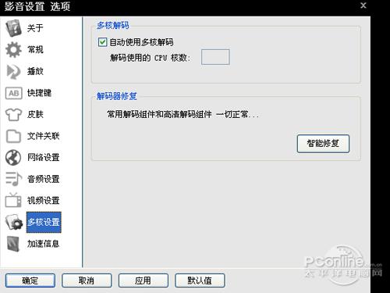The image size is (390, 293).
Task: Click the CPU 核数 input box
Action: [215, 57]
